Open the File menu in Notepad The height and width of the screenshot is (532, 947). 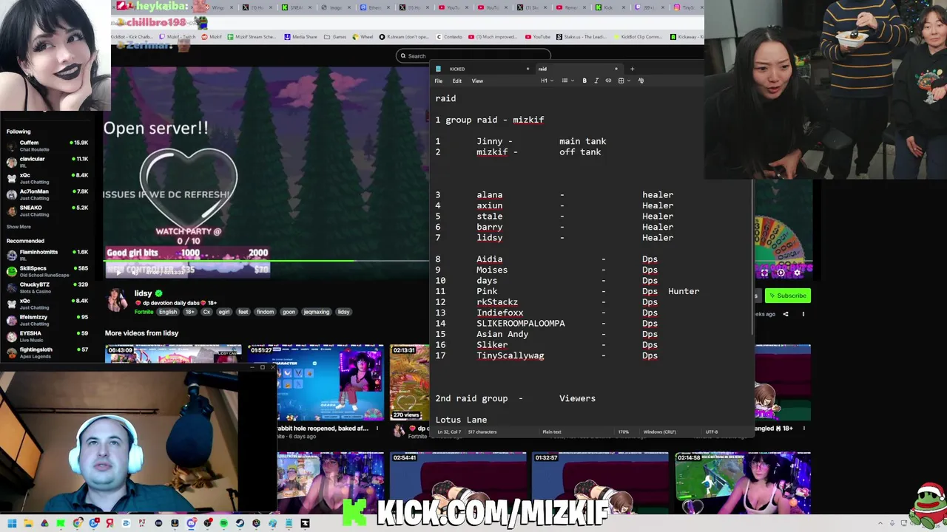coord(439,81)
